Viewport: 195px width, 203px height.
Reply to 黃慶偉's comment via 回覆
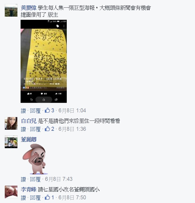35,111
